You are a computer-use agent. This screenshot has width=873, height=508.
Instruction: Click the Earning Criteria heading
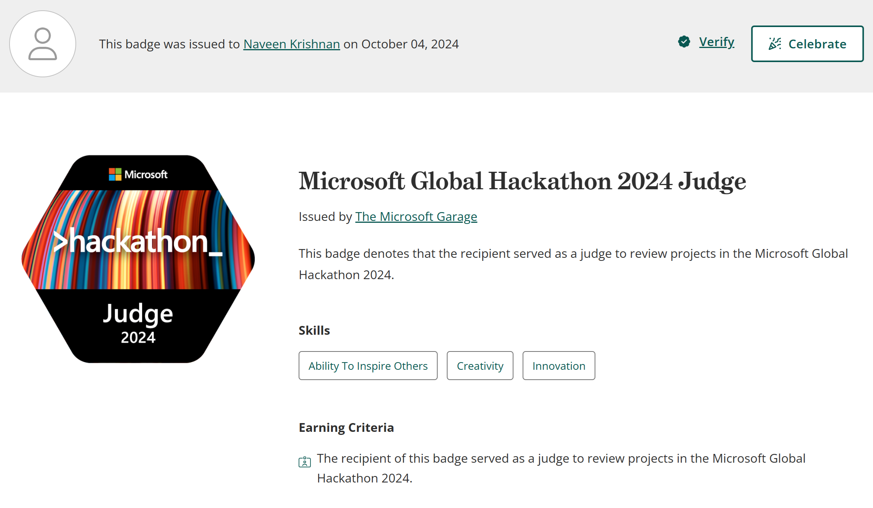pos(346,428)
